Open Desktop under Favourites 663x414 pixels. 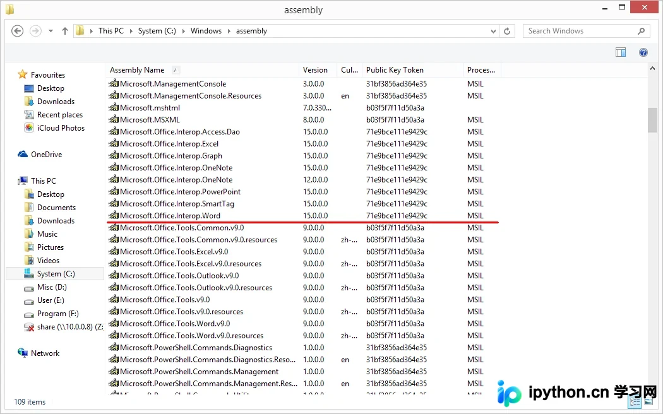(51, 88)
